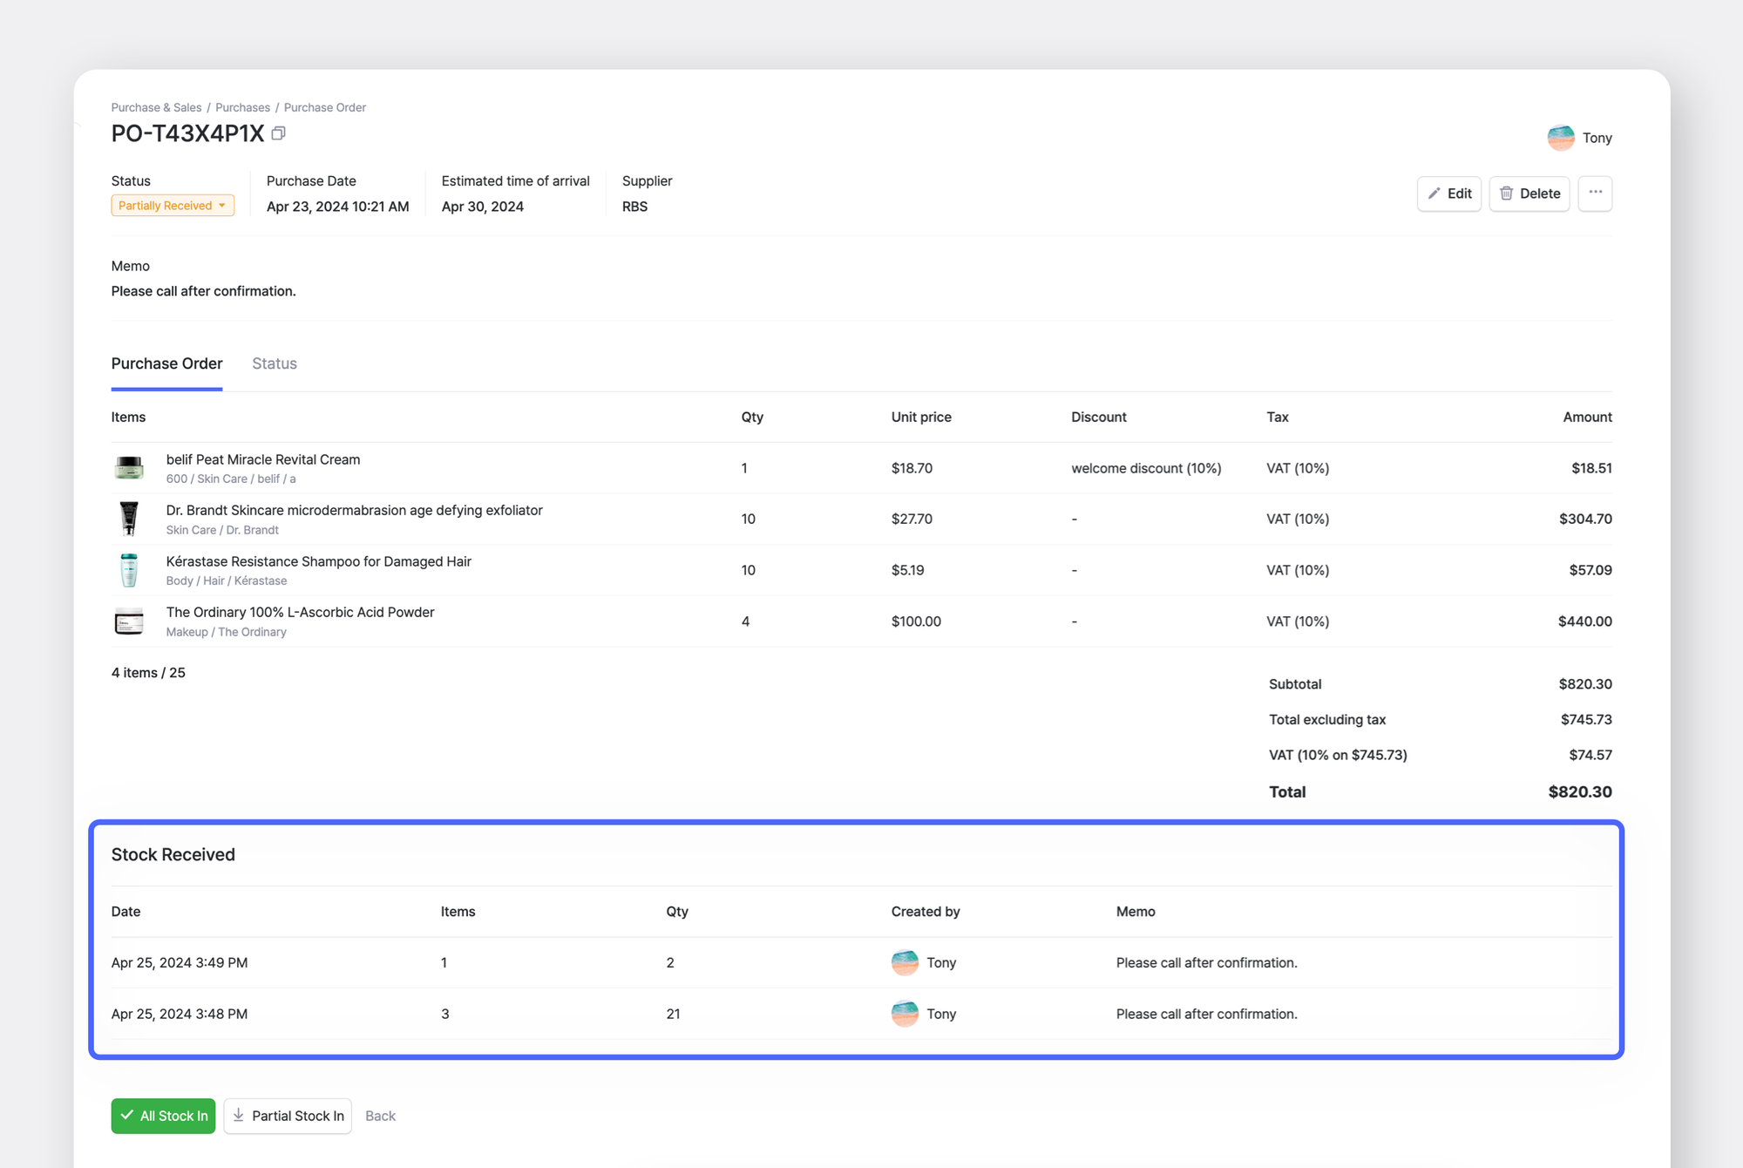Image resolution: width=1743 pixels, height=1168 pixels.
Task: Copy the purchase order number PO-T43X4P1X
Action: tap(278, 133)
